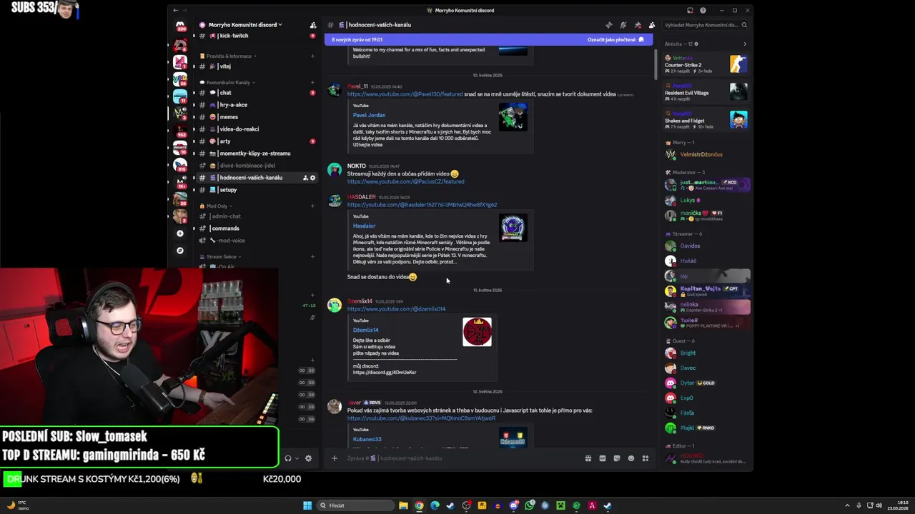Click Označit jako přečtené button
This screenshot has height=514, width=915.
(615, 40)
